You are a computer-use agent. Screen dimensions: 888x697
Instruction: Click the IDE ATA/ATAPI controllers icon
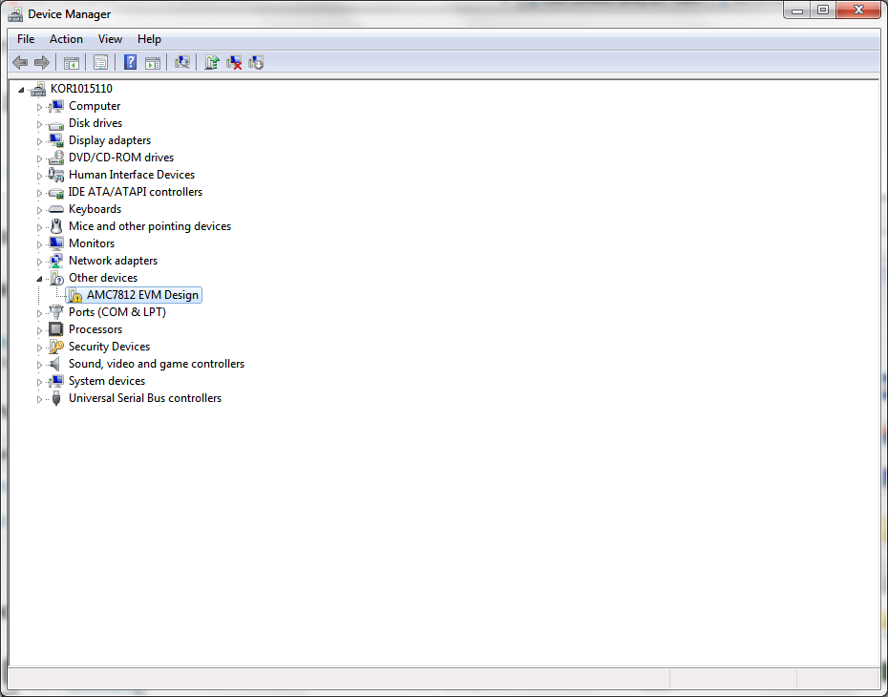(x=56, y=192)
